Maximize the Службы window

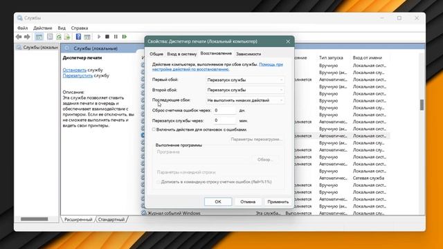[x=399, y=18]
